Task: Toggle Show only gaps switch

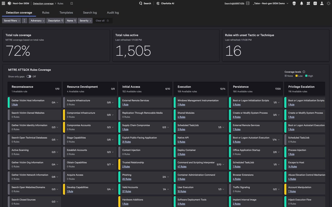Action: tap(29, 77)
